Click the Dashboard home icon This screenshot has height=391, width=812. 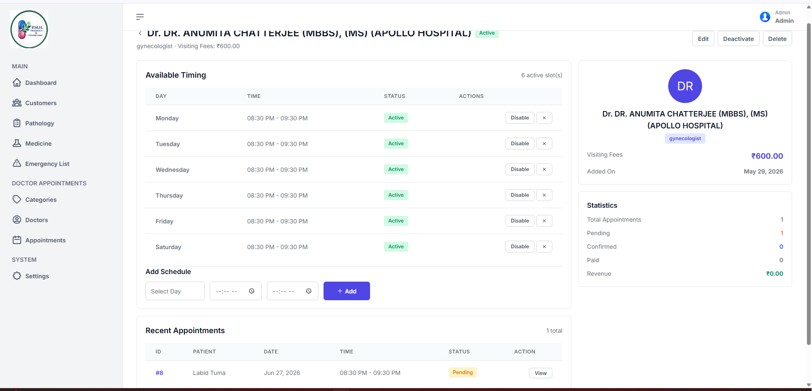click(17, 82)
